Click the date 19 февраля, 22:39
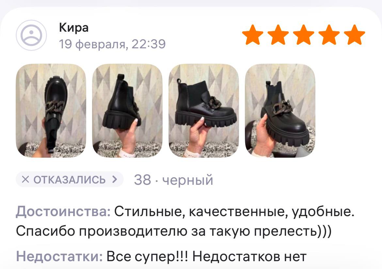 (112, 44)
